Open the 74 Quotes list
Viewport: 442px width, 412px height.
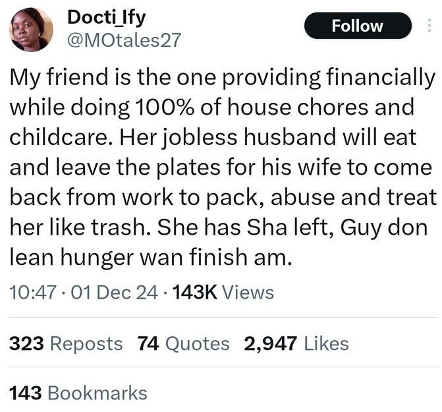(184, 343)
